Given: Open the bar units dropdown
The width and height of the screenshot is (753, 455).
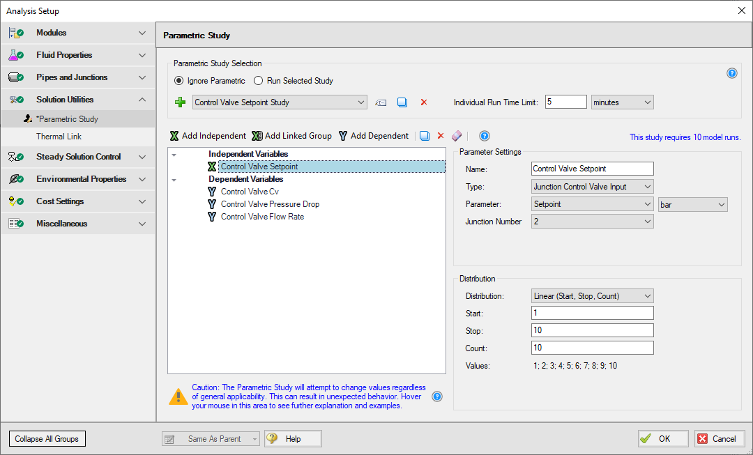Looking at the screenshot, I should 692,204.
